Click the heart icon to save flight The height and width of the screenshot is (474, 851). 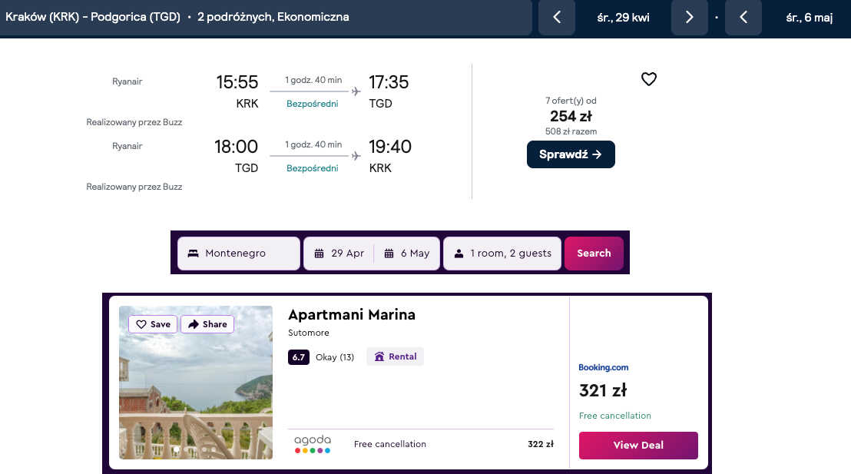(x=649, y=79)
